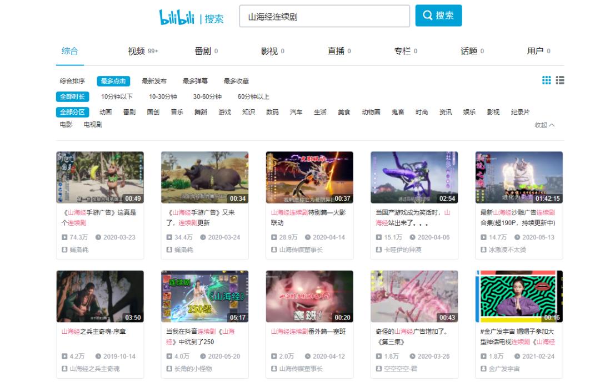Filter by the 数码 category
This screenshot has height=387, width=600.
coord(272,112)
